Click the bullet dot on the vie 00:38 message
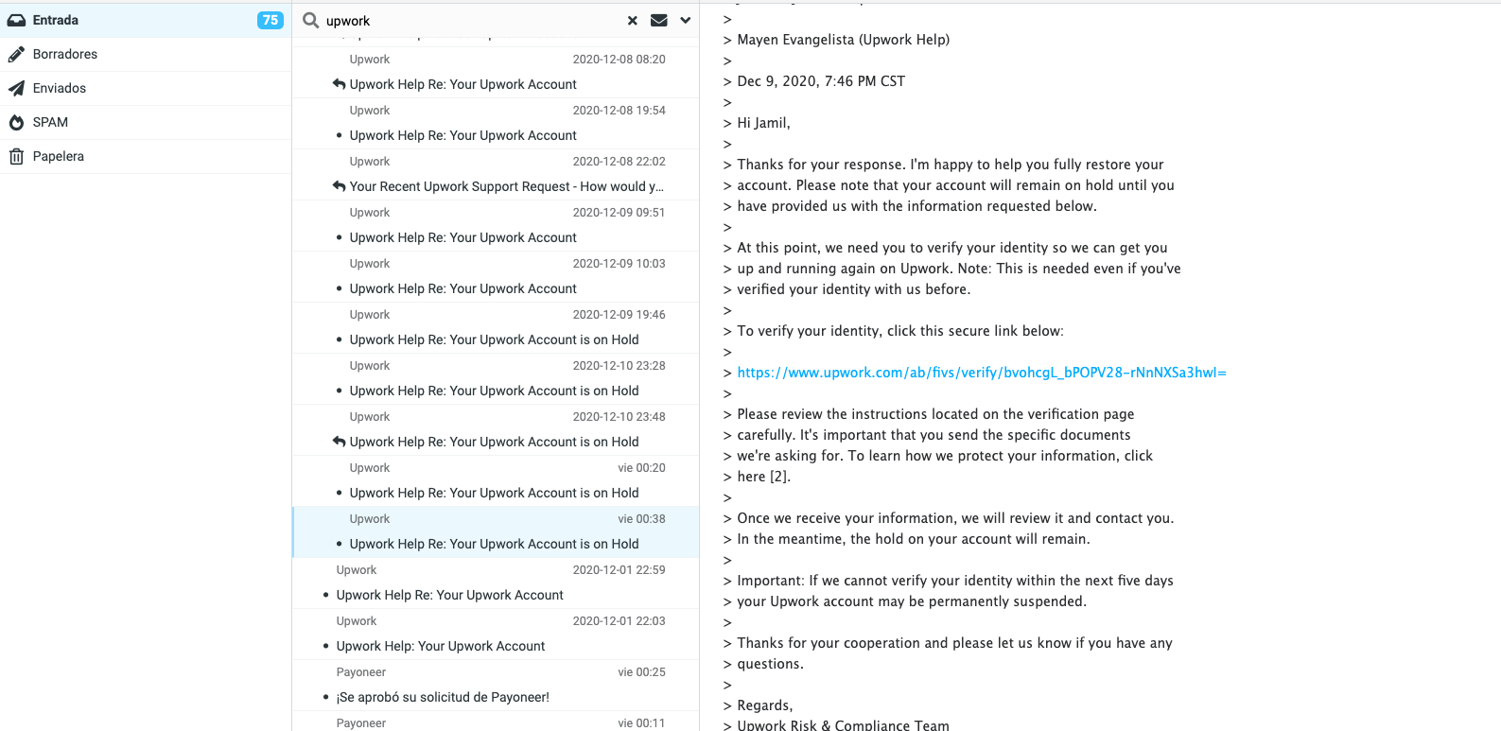The height and width of the screenshot is (731, 1501). point(339,544)
